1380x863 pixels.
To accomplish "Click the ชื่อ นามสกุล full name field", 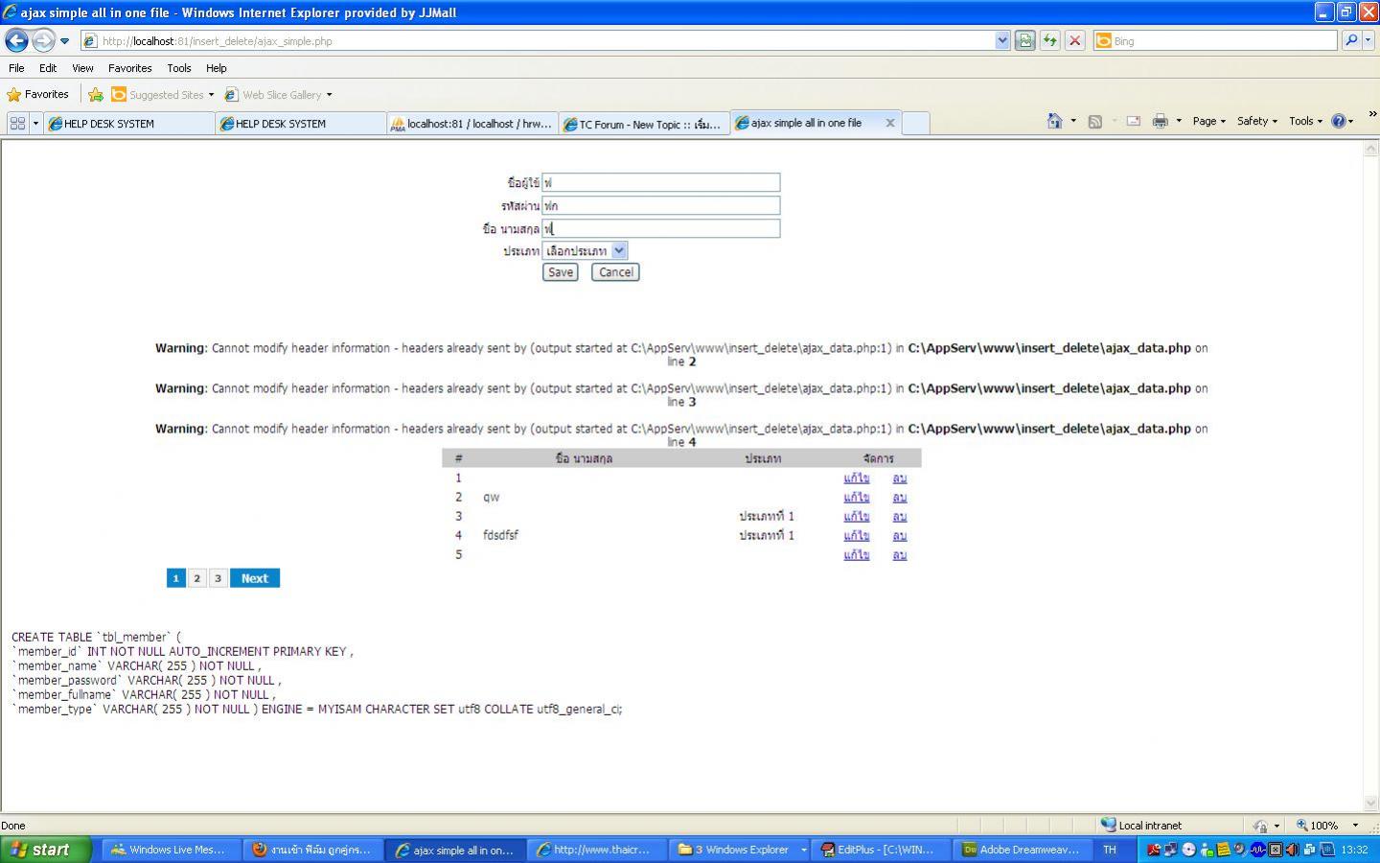I will click(660, 228).
